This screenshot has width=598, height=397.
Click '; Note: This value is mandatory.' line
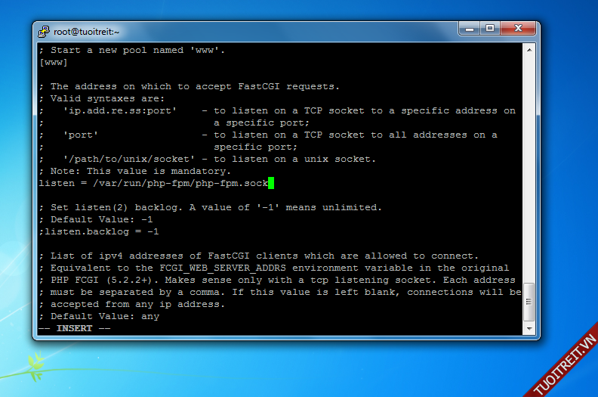(135, 171)
